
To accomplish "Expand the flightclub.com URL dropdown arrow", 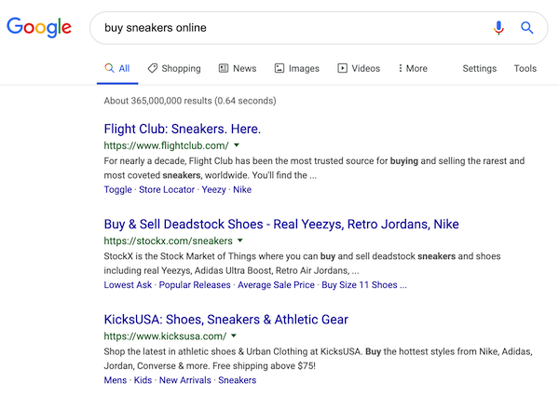I will click(x=237, y=145).
